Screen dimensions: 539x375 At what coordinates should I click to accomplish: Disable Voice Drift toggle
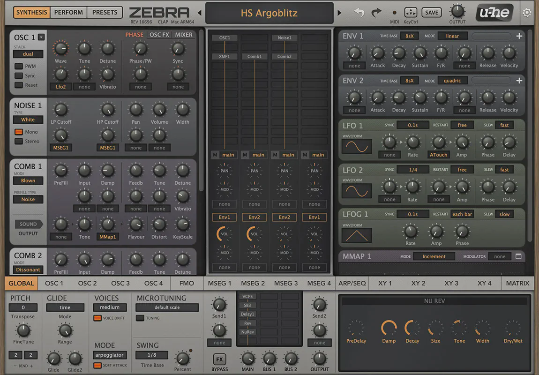[97, 318]
